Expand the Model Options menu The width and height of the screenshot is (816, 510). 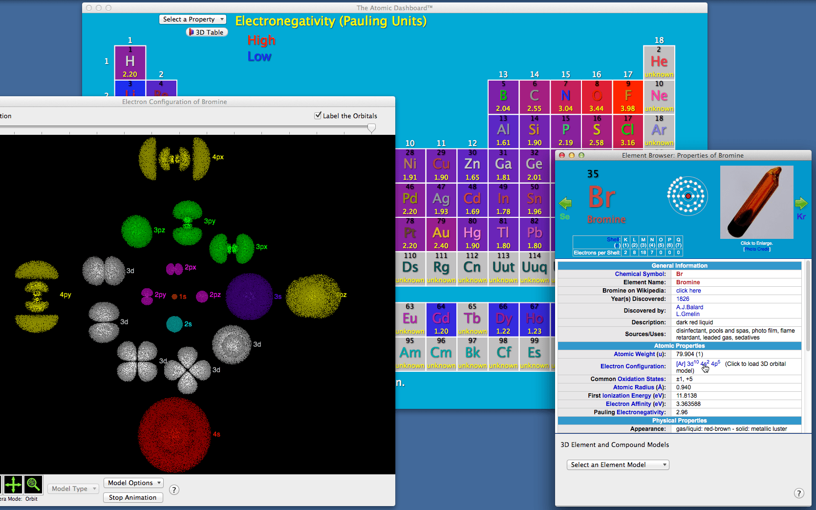[133, 483]
